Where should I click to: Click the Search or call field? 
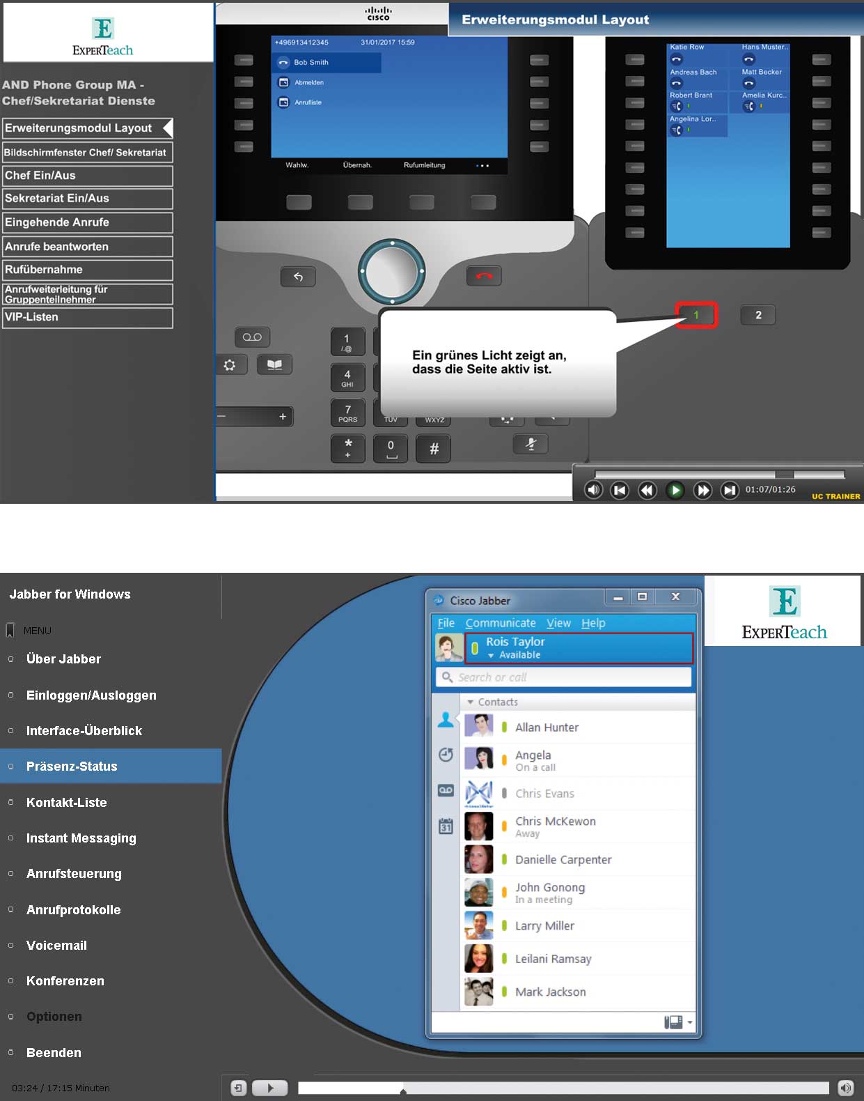tap(563, 677)
